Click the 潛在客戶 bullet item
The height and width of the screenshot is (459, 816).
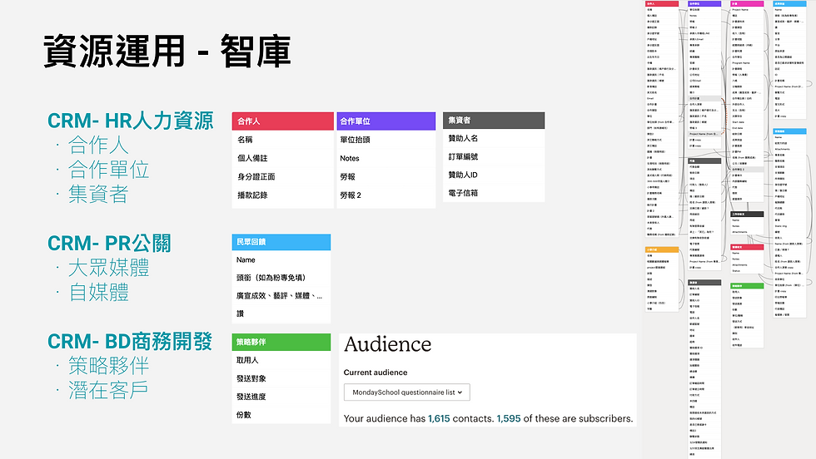coord(108,390)
